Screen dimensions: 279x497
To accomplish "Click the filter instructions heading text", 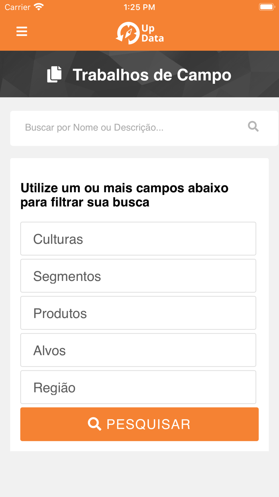I will click(124, 195).
